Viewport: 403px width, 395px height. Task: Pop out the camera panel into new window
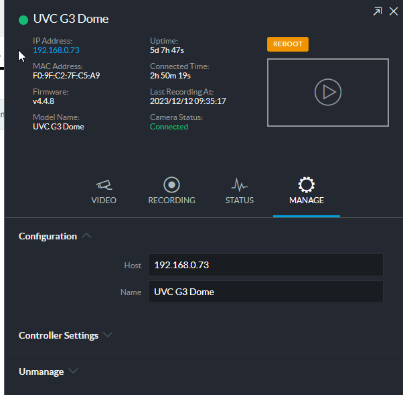[378, 11]
